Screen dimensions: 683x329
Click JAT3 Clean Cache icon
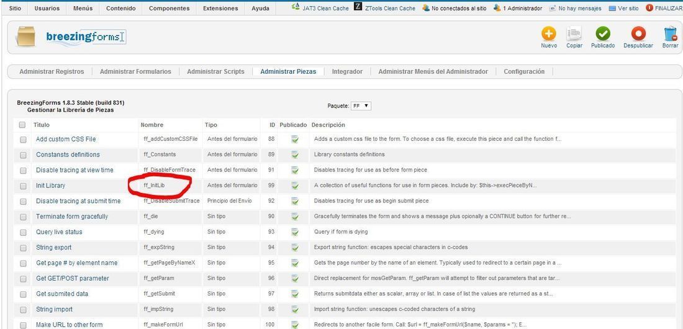pos(296,7)
